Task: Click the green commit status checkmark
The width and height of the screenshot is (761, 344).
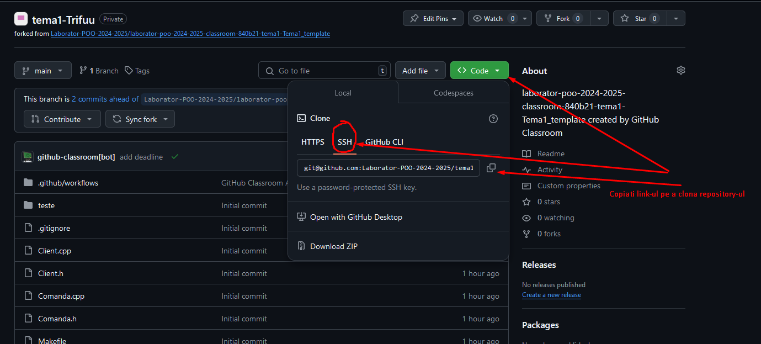Action: pos(175,157)
